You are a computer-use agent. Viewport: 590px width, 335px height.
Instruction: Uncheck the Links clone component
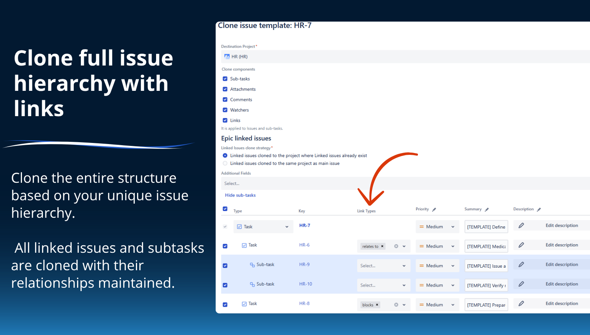225,121
